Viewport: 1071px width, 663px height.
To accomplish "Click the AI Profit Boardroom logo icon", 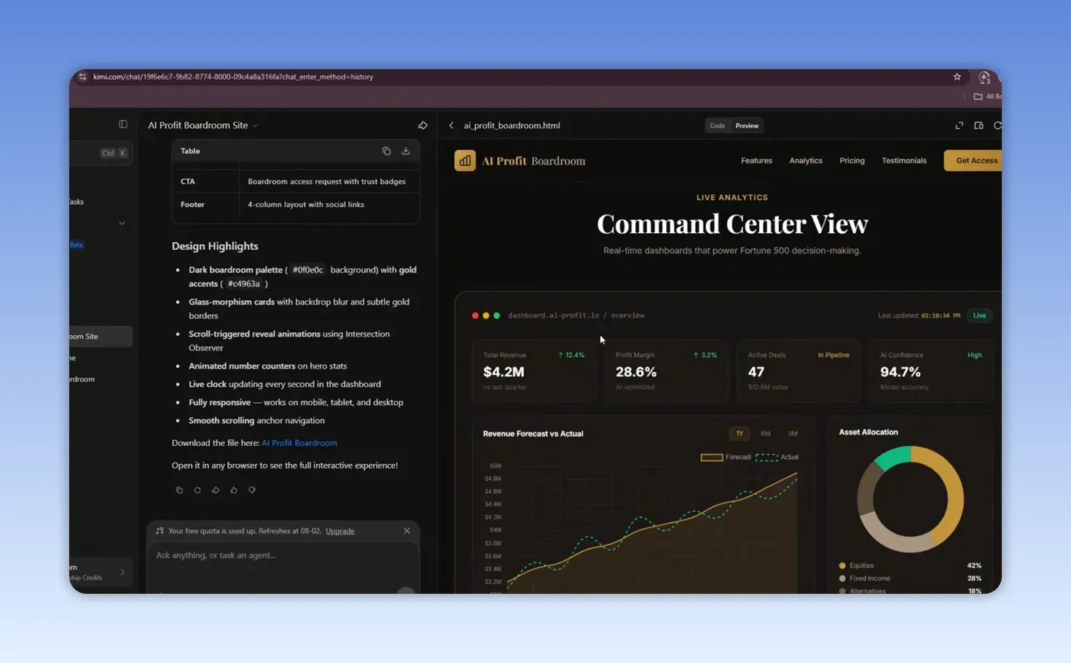I will point(465,160).
